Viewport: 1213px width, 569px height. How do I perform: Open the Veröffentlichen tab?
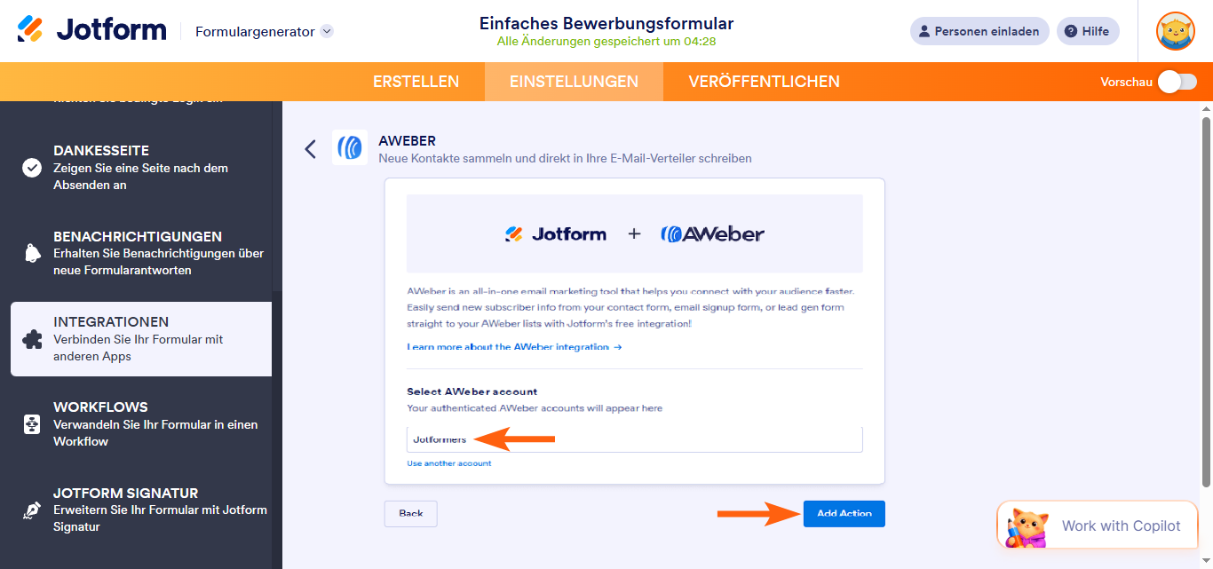763,81
